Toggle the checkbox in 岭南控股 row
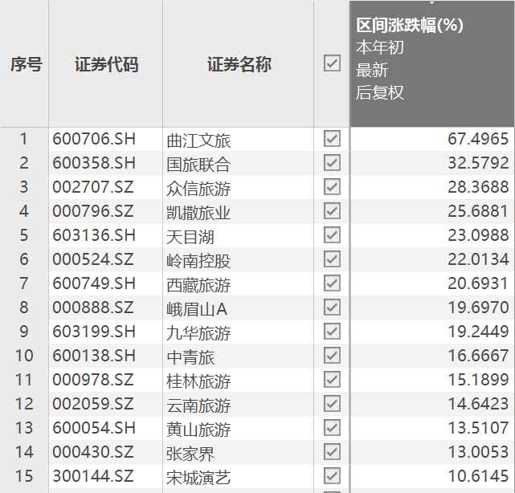This screenshot has width=515, height=493. pyautogui.click(x=332, y=259)
